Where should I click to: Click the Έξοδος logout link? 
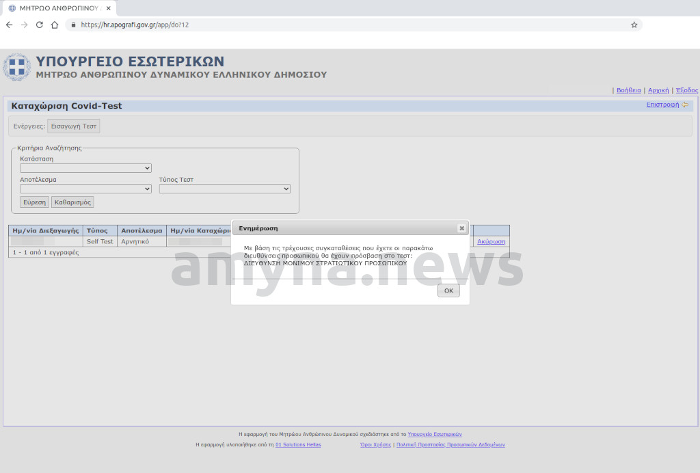(687, 90)
